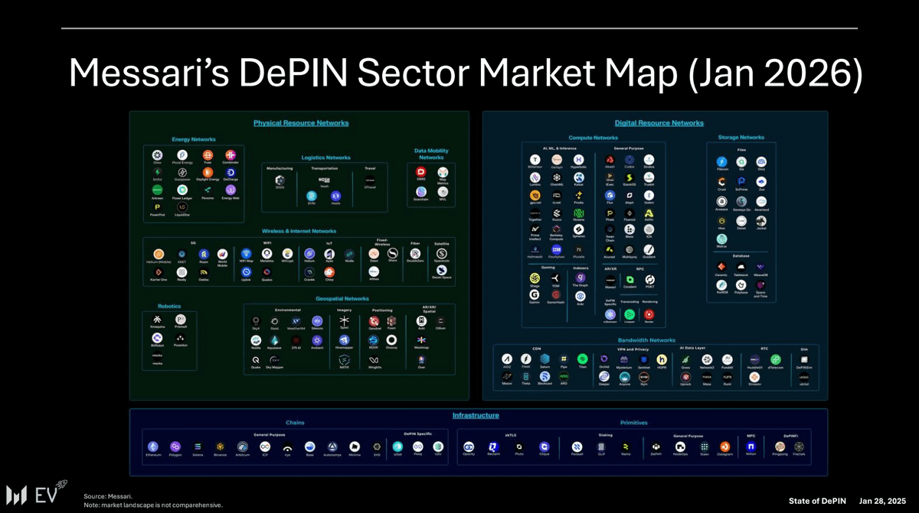Image resolution: width=919 pixels, height=513 pixels.
Task: Select the Akash logo under General Purpose
Action: pos(610,158)
